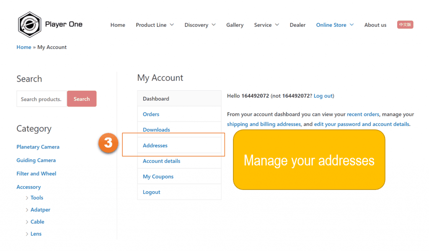The image size is (429, 251).
Task: Click Home in the breadcrumb
Action: point(23,47)
